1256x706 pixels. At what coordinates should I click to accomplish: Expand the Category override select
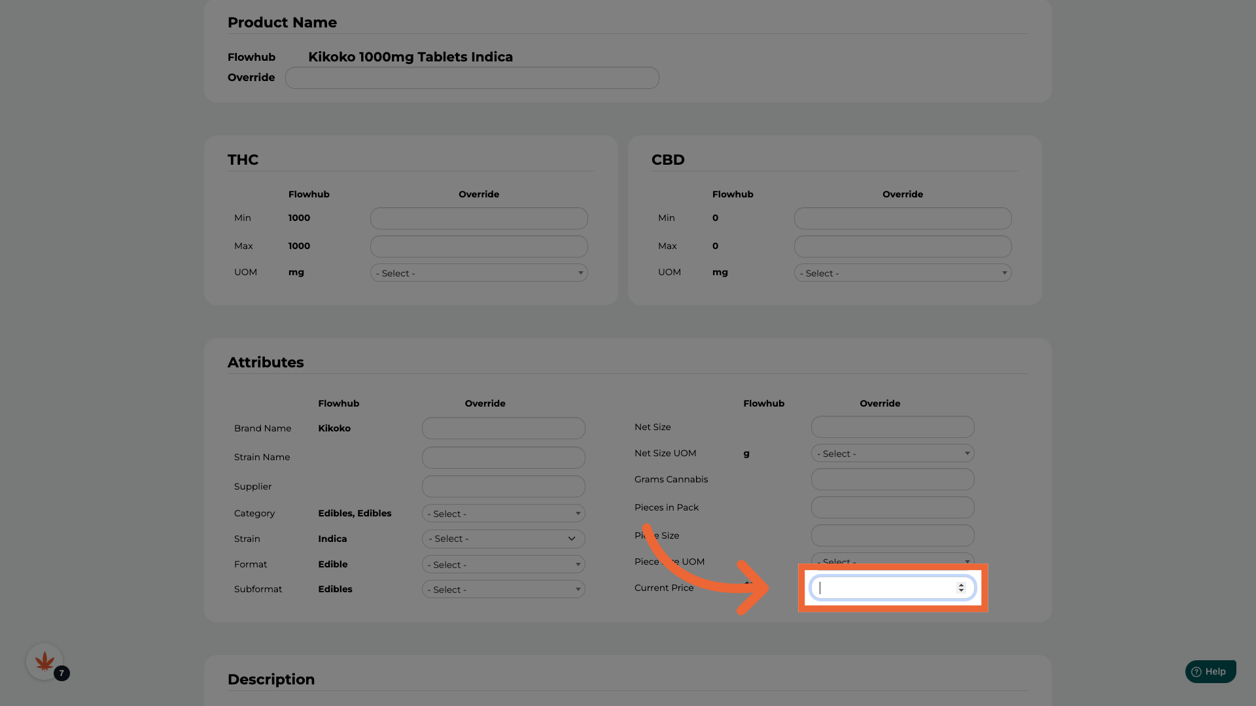[x=503, y=514]
